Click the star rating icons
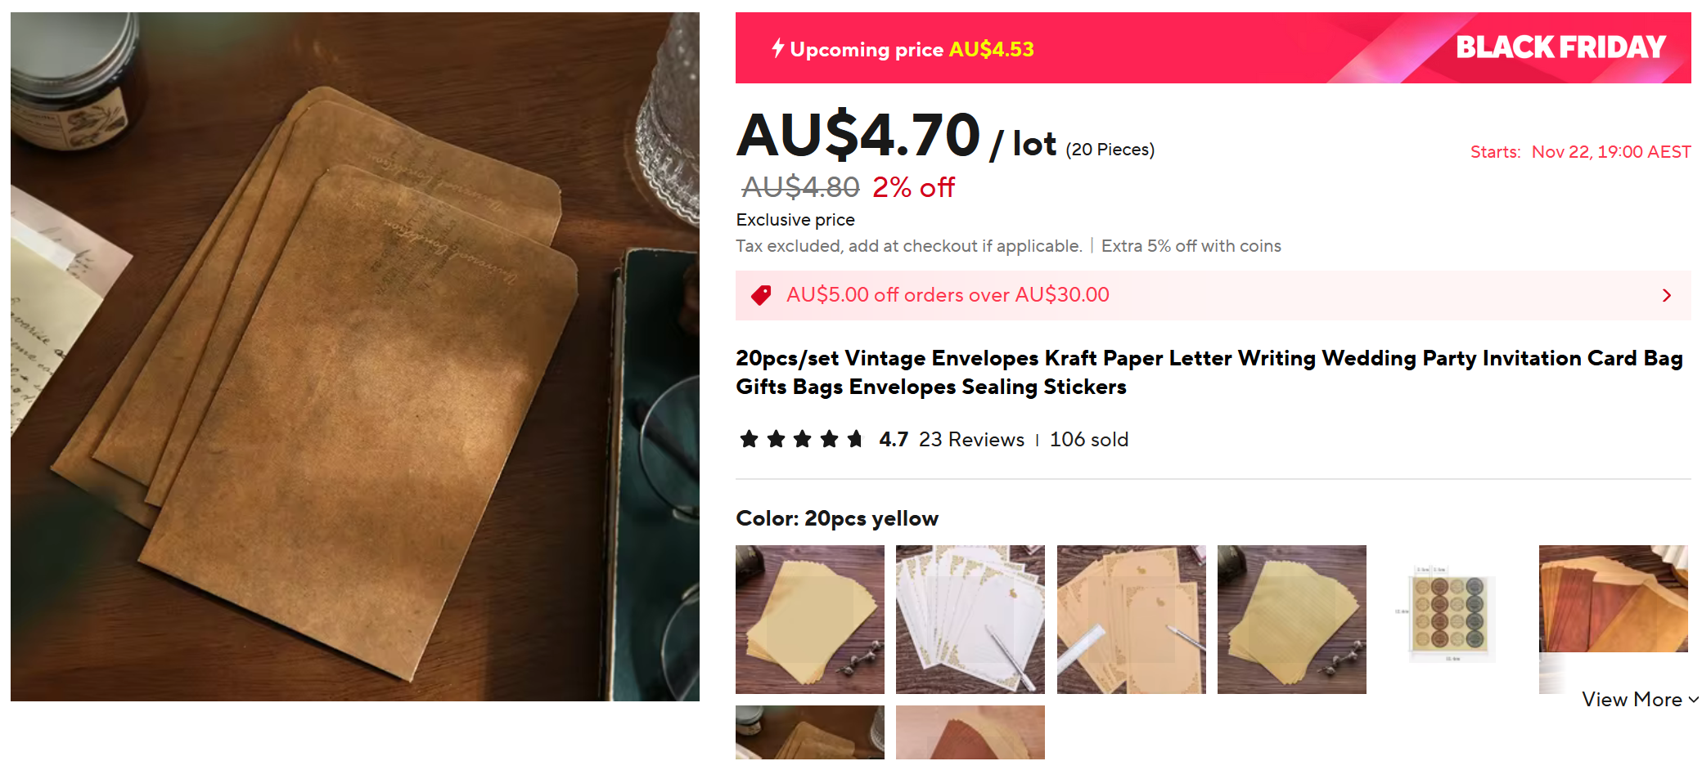The height and width of the screenshot is (779, 1702). click(x=801, y=440)
